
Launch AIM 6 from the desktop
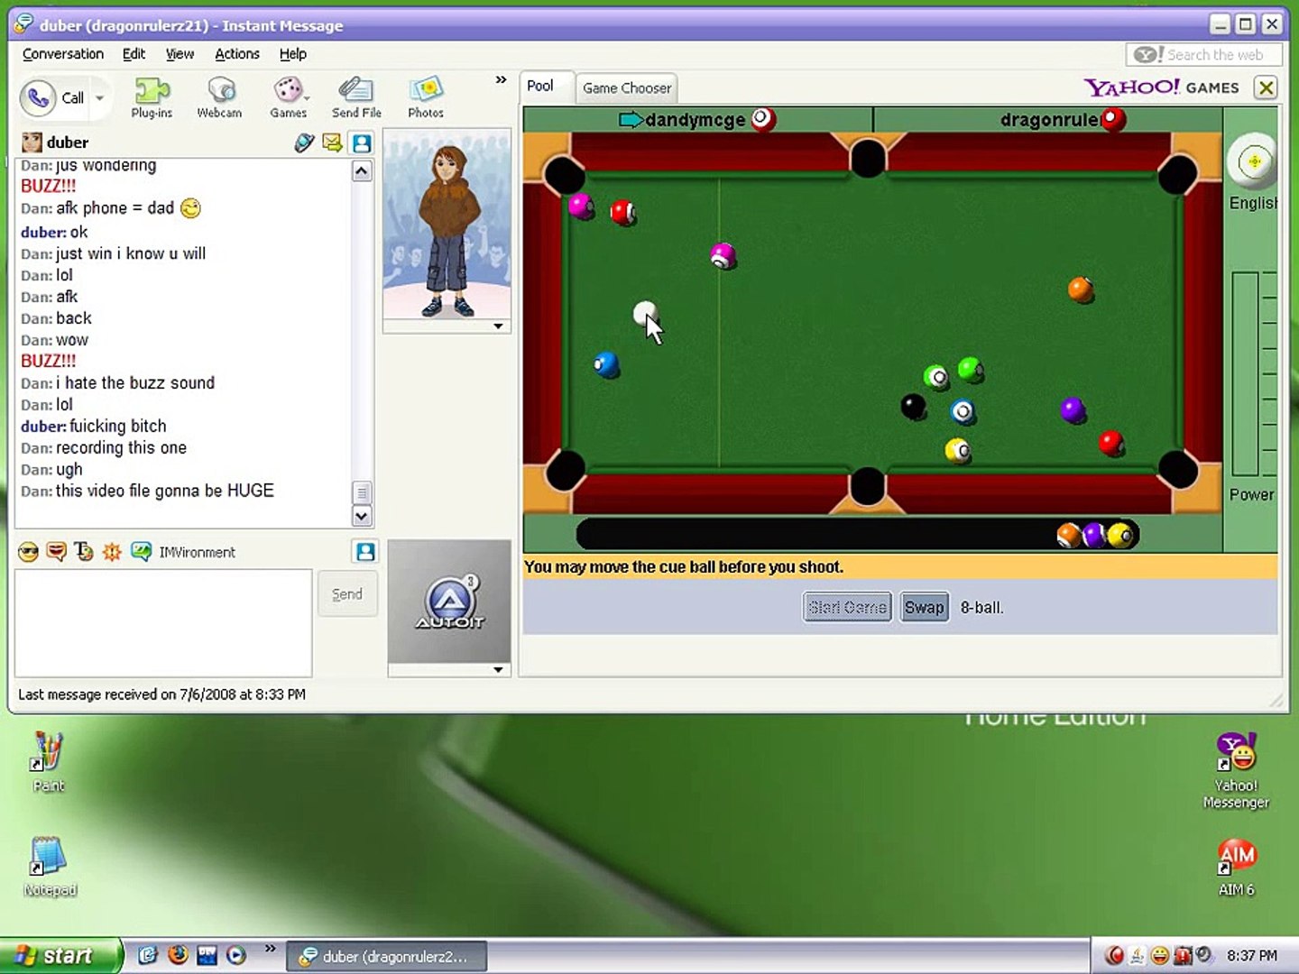pyautogui.click(x=1237, y=867)
